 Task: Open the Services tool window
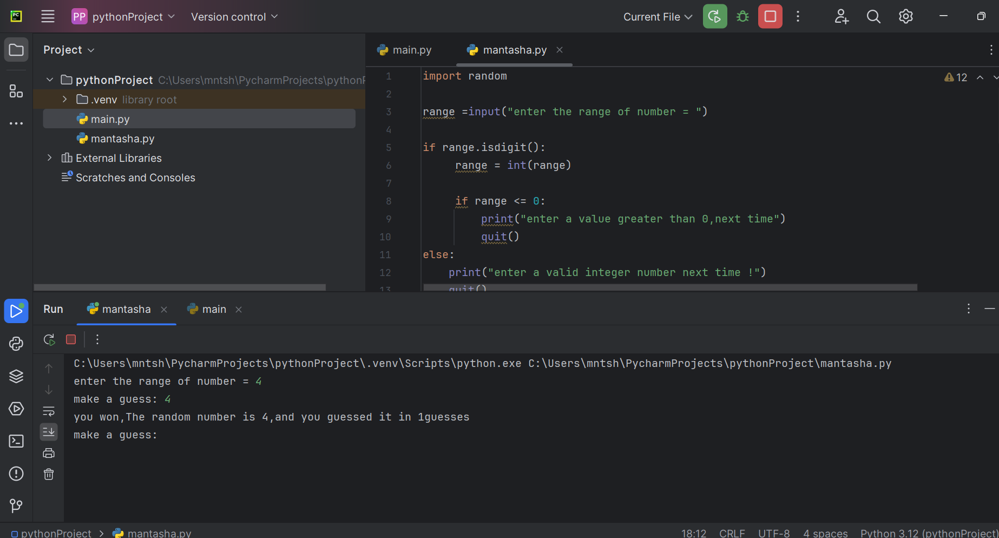(x=16, y=409)
